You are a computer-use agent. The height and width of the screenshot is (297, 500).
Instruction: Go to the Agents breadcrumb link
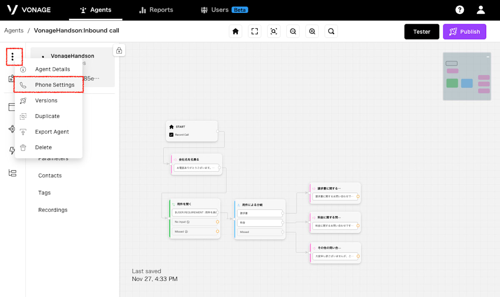click(14, 30)
